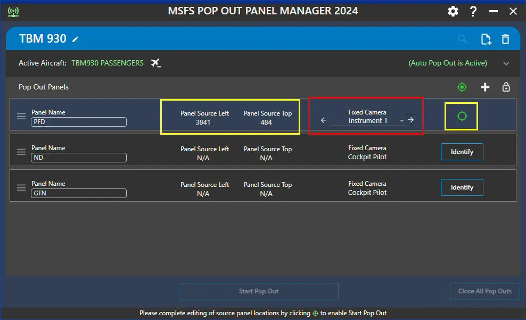Grab the PFD row drag handle

pyautogui.click(x=21, y=116)
